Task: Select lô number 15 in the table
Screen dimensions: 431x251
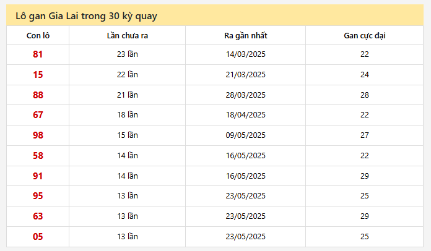Action: [x=38, y=75]
